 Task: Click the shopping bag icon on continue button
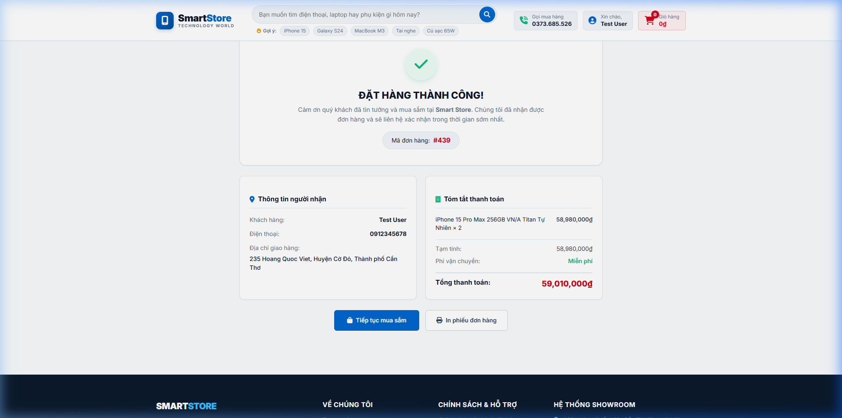click(x=350, y=321)
